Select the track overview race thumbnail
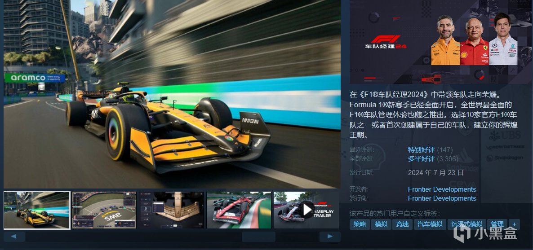Image resolution: width=533 pixels, height=250 pixels. (104, 210)
